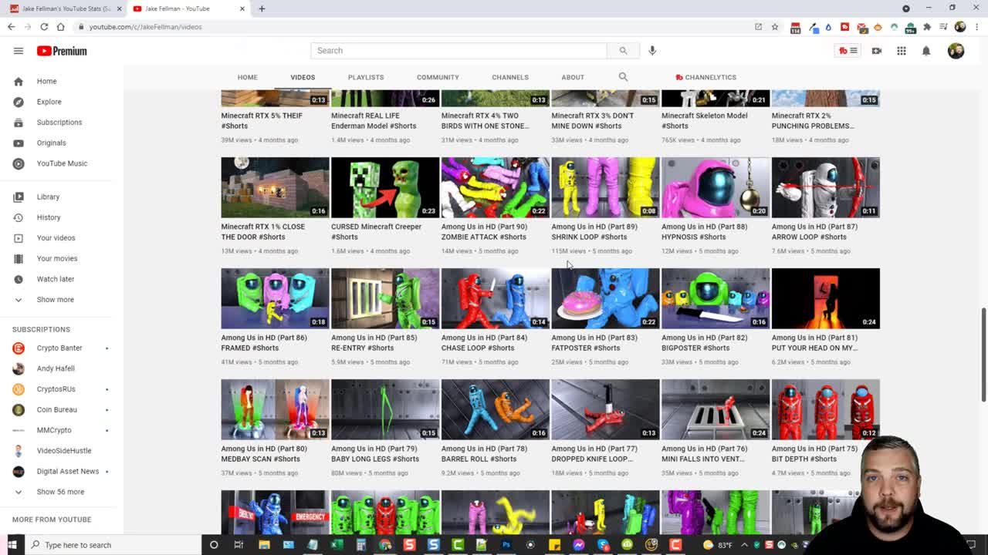Expand Show 56 more subscriptions
The height and width of the screenshot is (555, 988).
coord(62,492)
